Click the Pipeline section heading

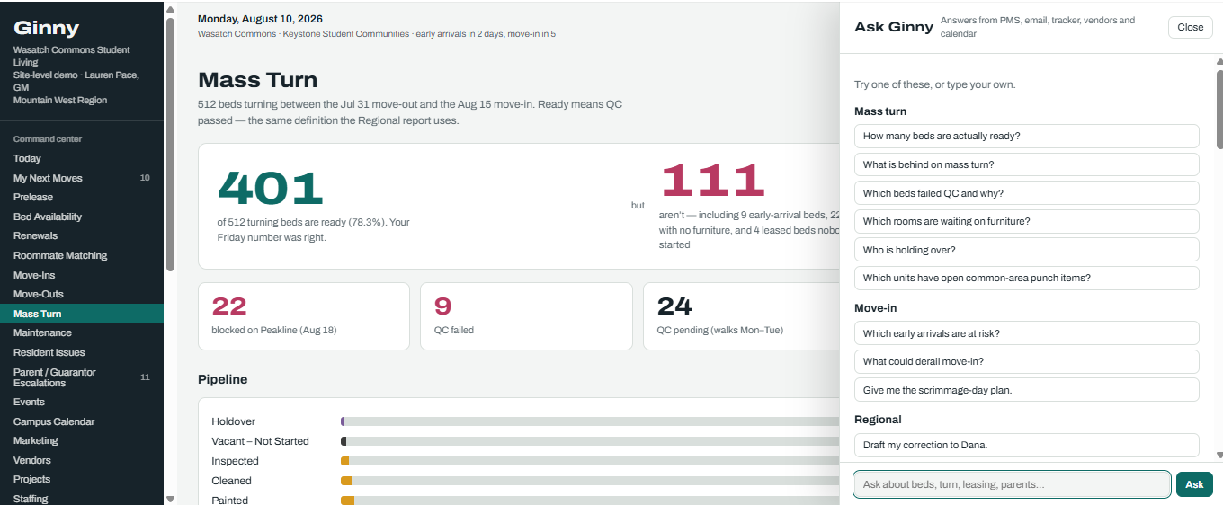click(222, 379)
